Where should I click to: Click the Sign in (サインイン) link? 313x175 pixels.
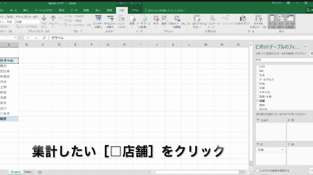click(x=277, y=3)
